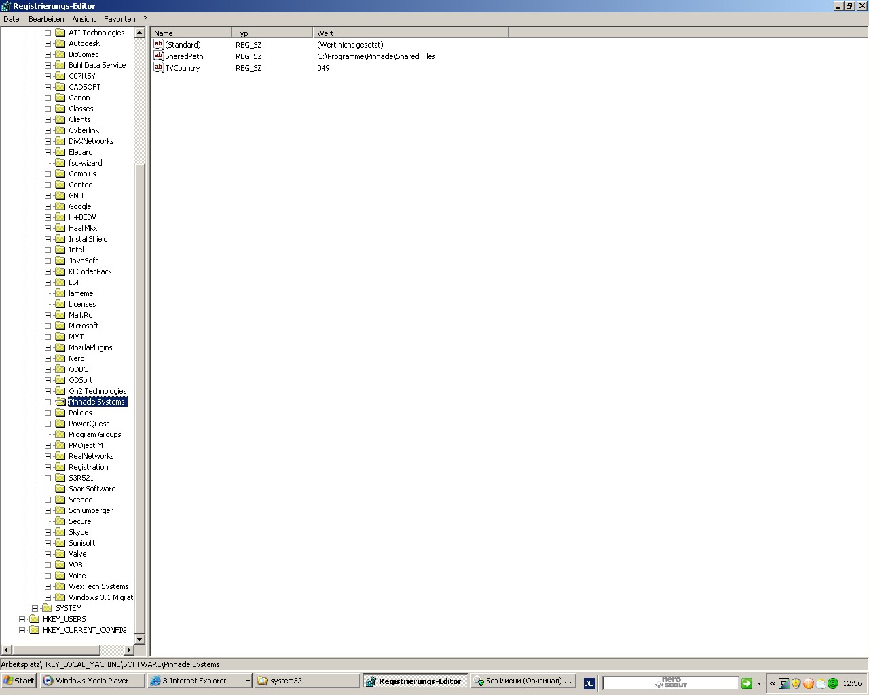Click the Wert column header
The width and height of the screenshot is (869, 695).
[x=411, y=33]
